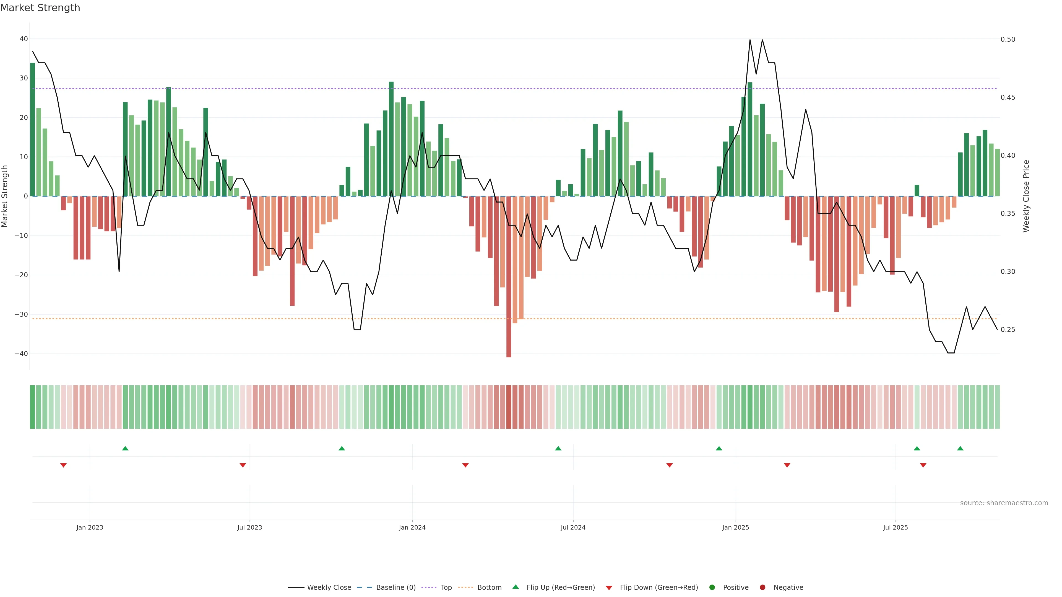Click the last green flip-up triangle marker
1062x597 pixels.
tap(960, 448)
